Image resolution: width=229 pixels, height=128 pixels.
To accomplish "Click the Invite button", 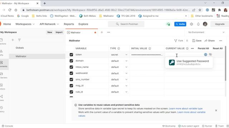I will pos(180,24).
